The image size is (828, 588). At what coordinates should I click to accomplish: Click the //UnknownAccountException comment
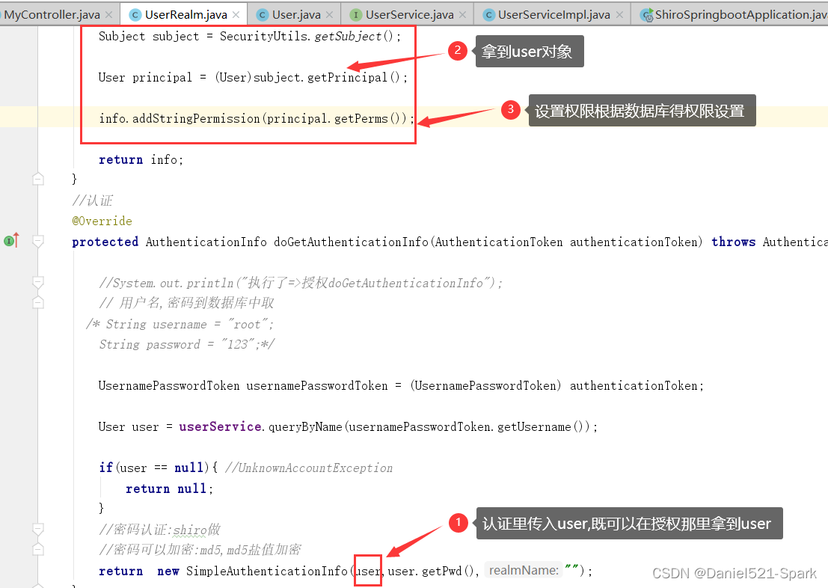pos(309,468)
